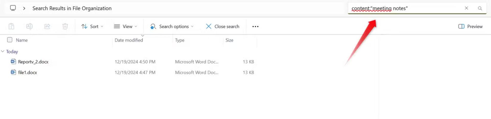491x119 pixels.
Task: Click the Rename icon in toolbar
Action: (x=29, y=26)
